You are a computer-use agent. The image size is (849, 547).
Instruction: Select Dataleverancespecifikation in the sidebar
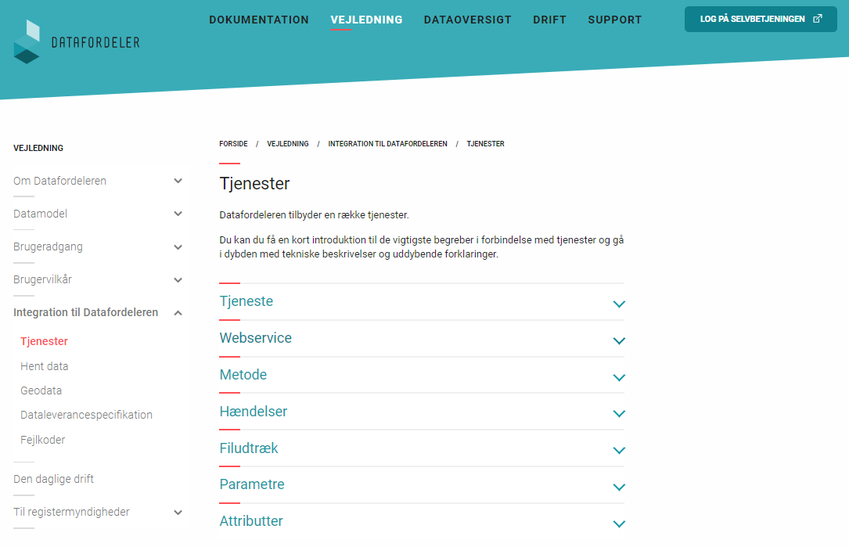point(87,415)
